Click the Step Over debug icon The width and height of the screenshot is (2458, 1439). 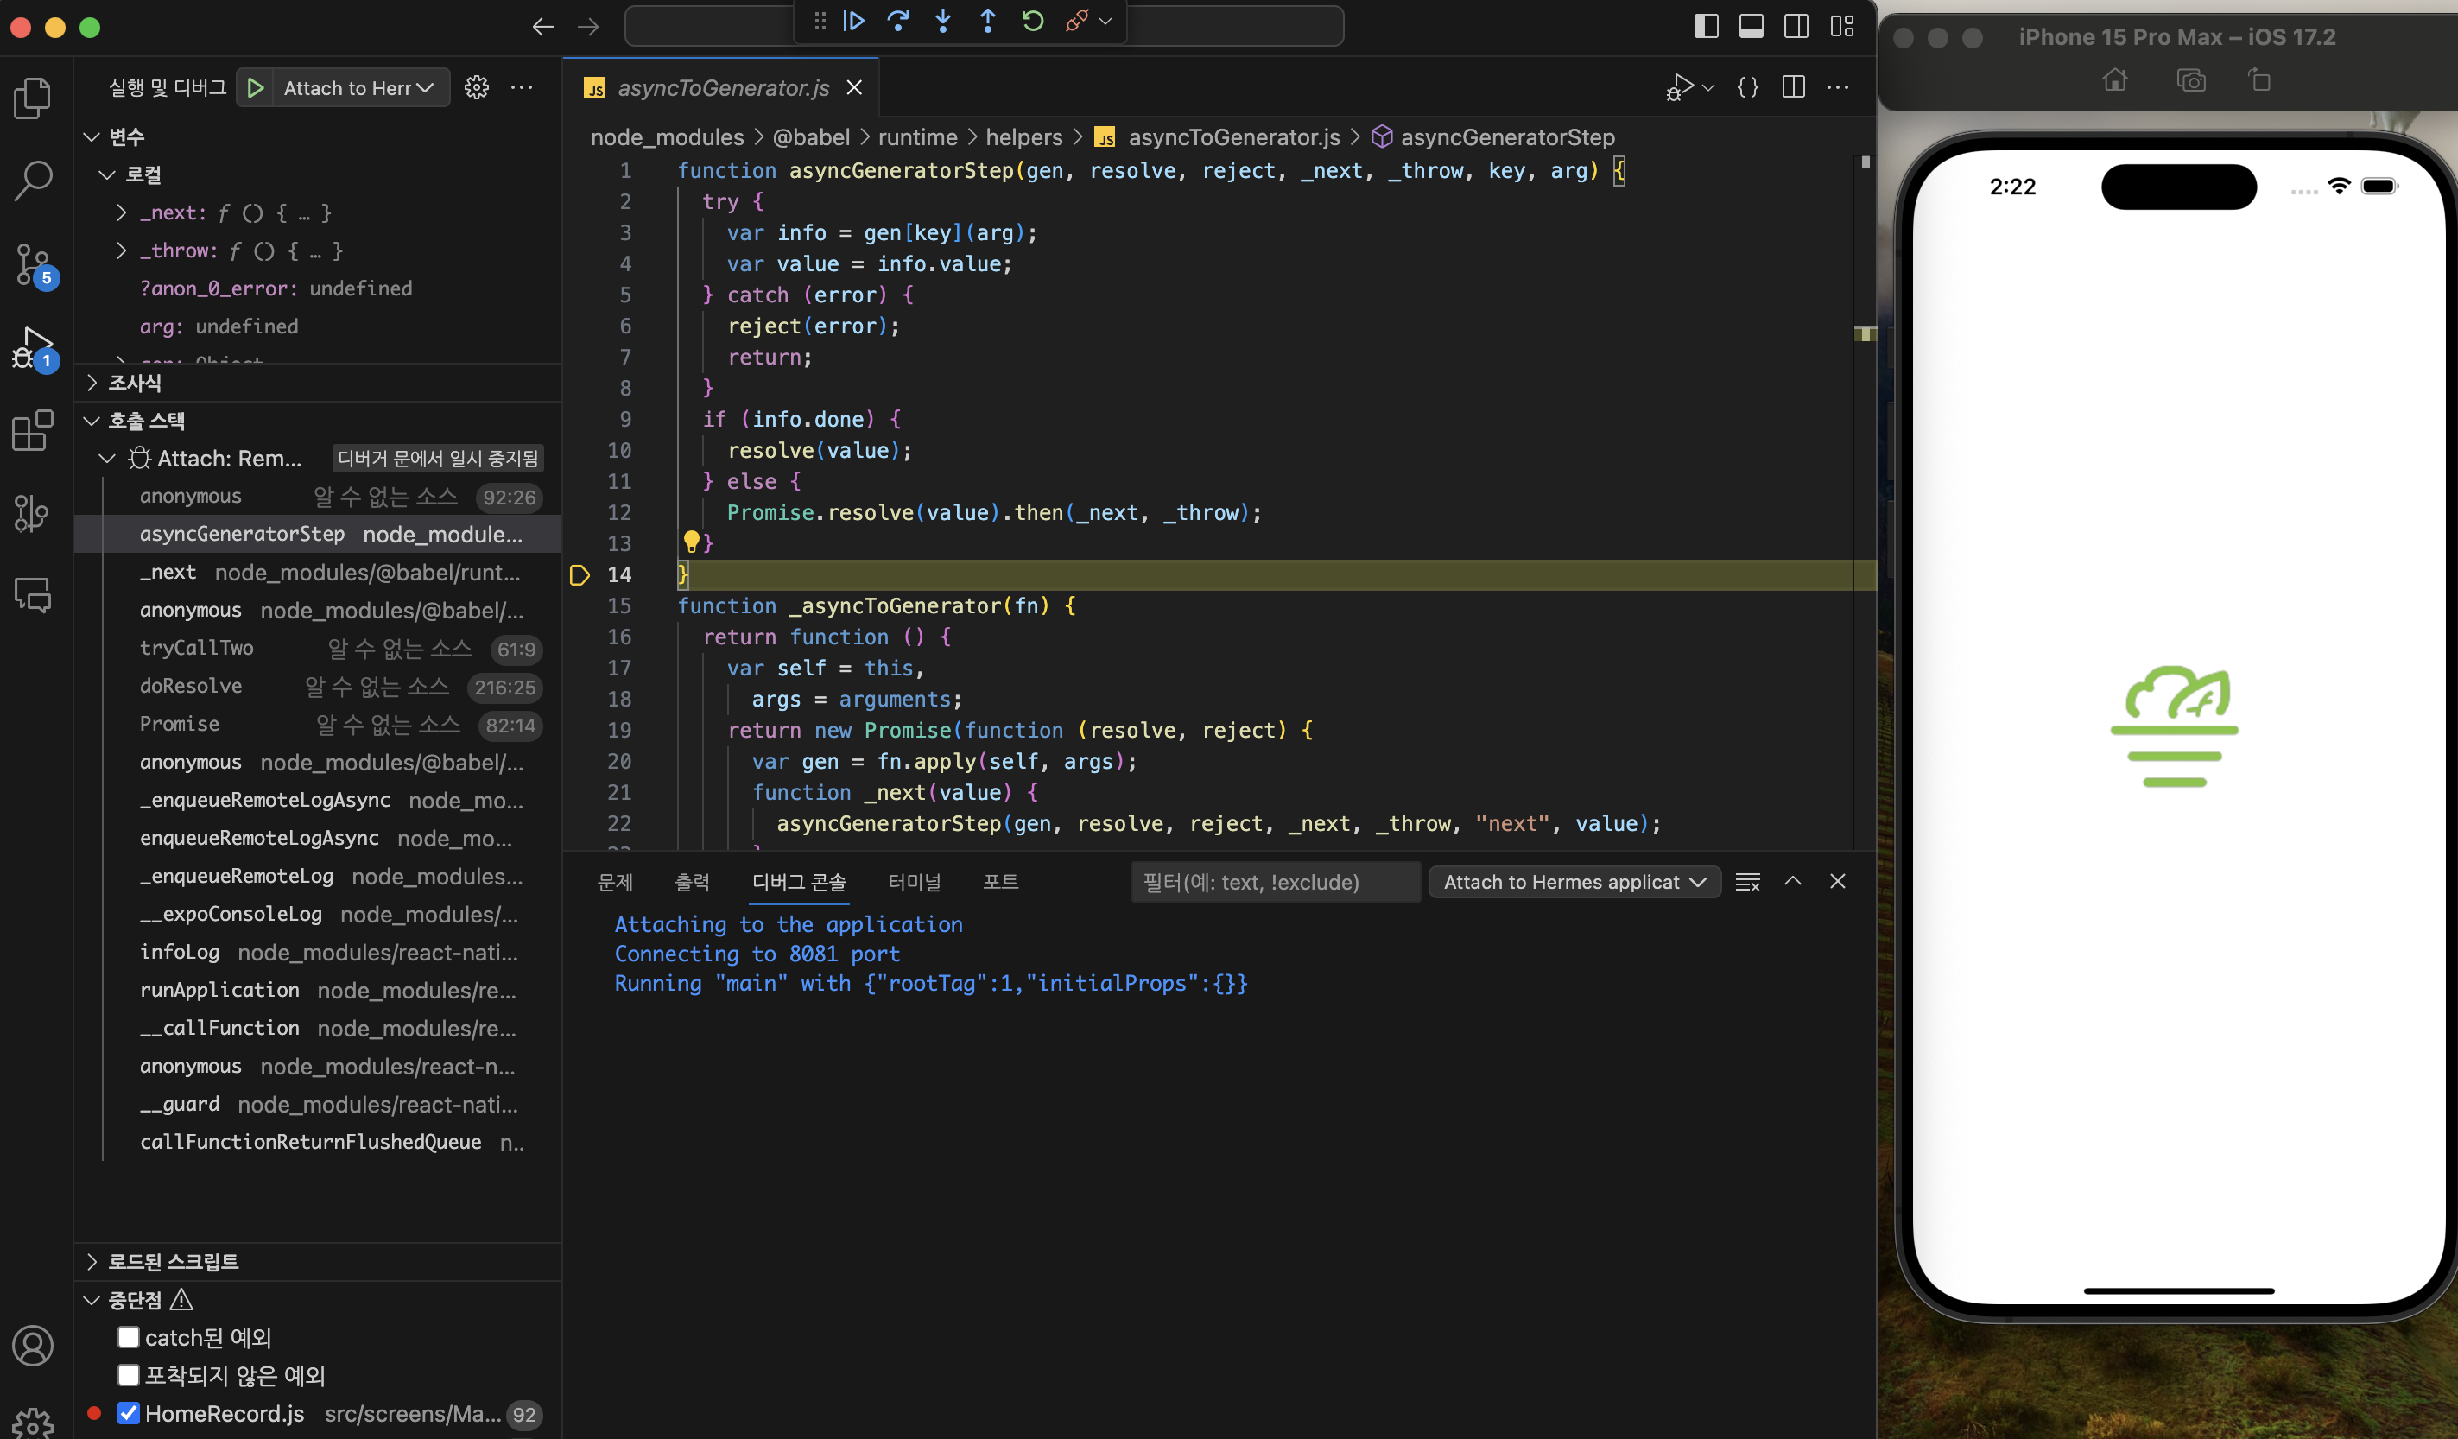point(898,22)
